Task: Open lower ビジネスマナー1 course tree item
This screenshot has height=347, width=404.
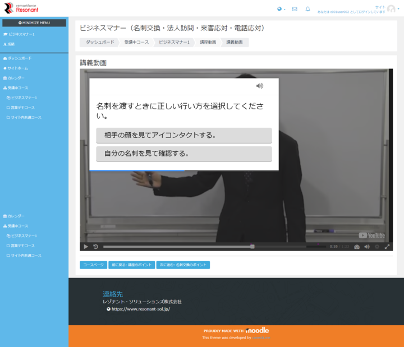Action: pos(22,236)
